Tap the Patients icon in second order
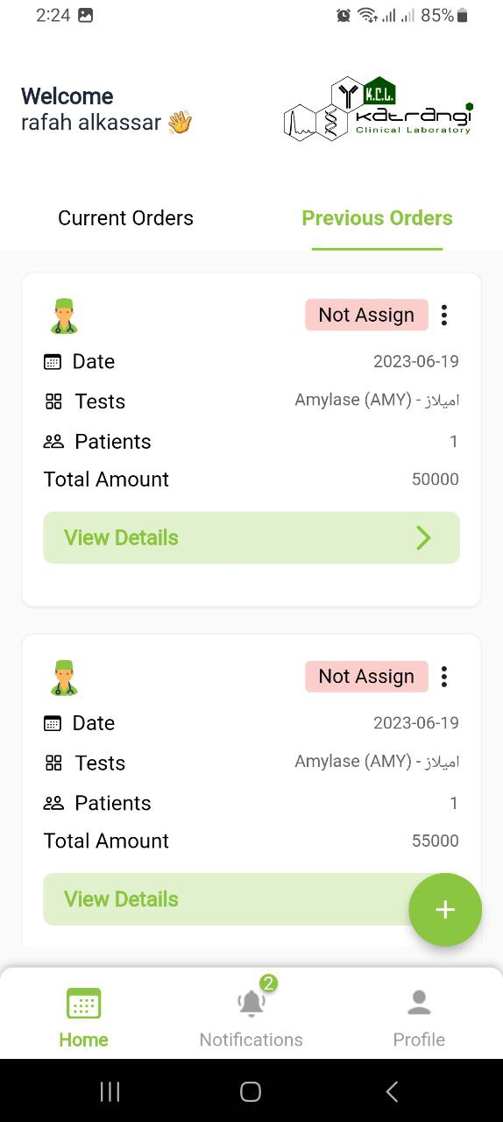This screenshot has height=1122, width=503. click(53, 803)
